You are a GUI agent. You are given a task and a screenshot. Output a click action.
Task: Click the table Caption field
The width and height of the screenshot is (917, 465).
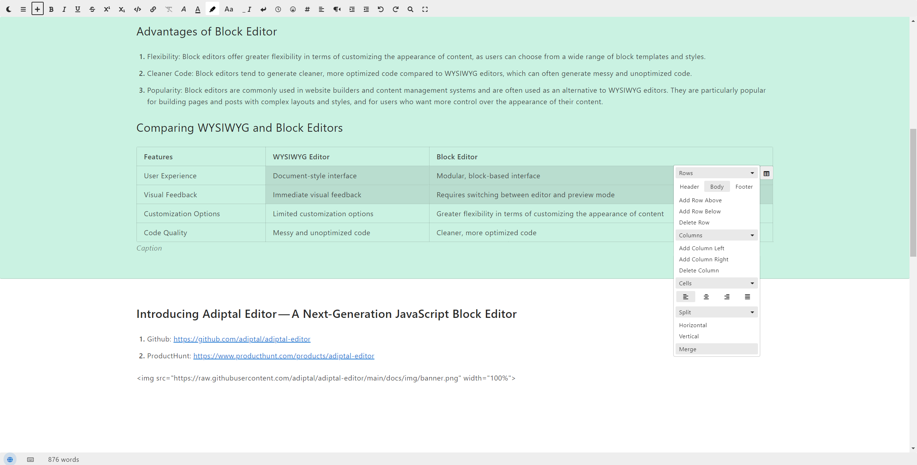coord(149,248)
